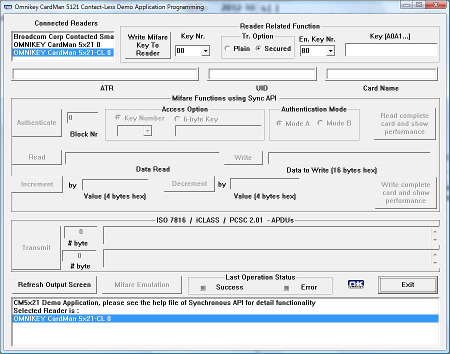Click the Card Name text field
The width and height of the screenshot is (450, 354).
(381, 74)
